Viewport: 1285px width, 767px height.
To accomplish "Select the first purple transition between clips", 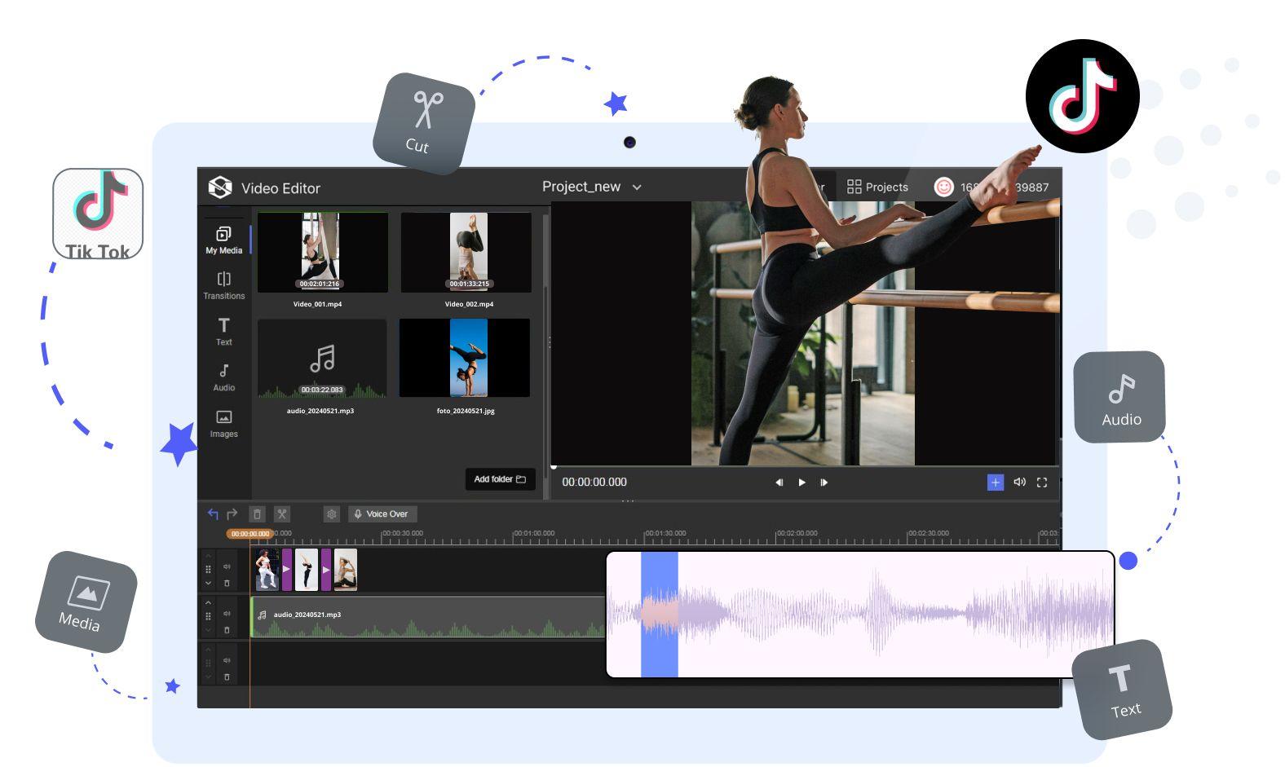I will pyautogui.click(x=286, y=569).
